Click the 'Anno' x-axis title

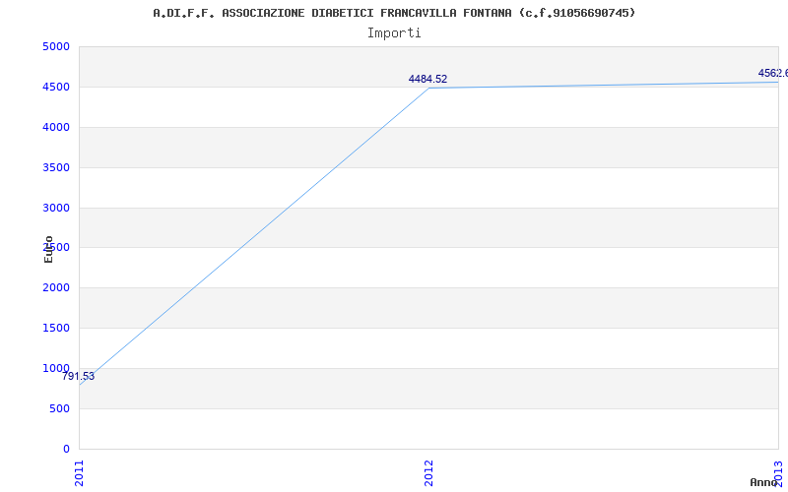click(x=763, y=482)
